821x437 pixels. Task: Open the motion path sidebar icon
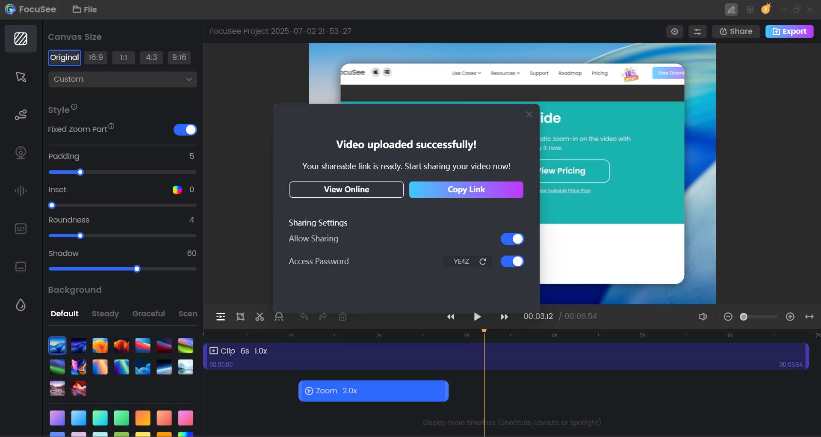pos(21,115)
